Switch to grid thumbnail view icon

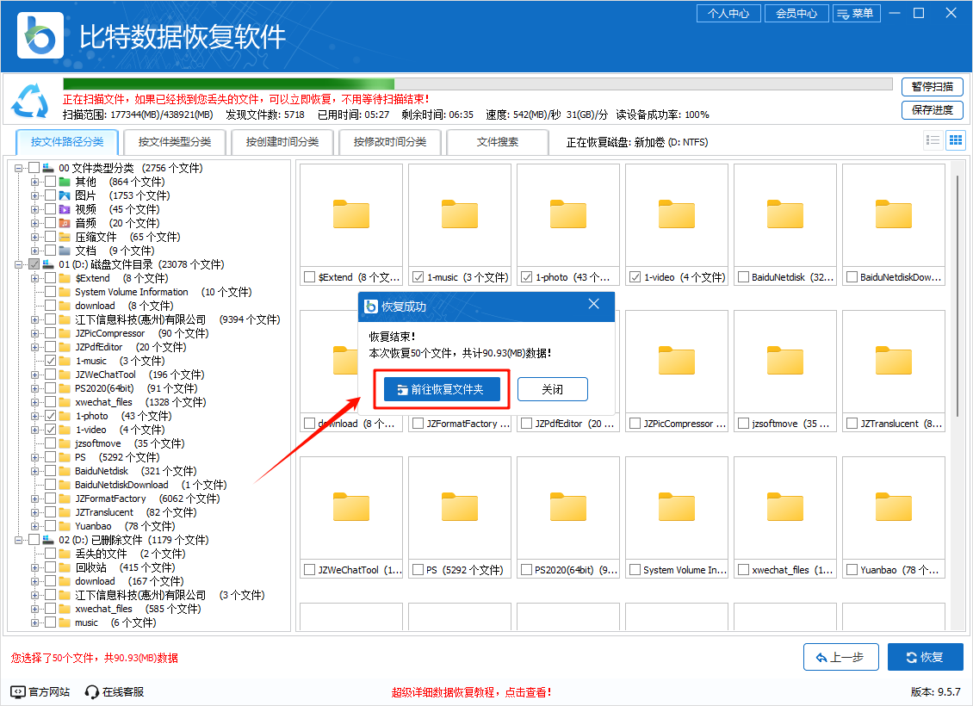coord(956,140)
